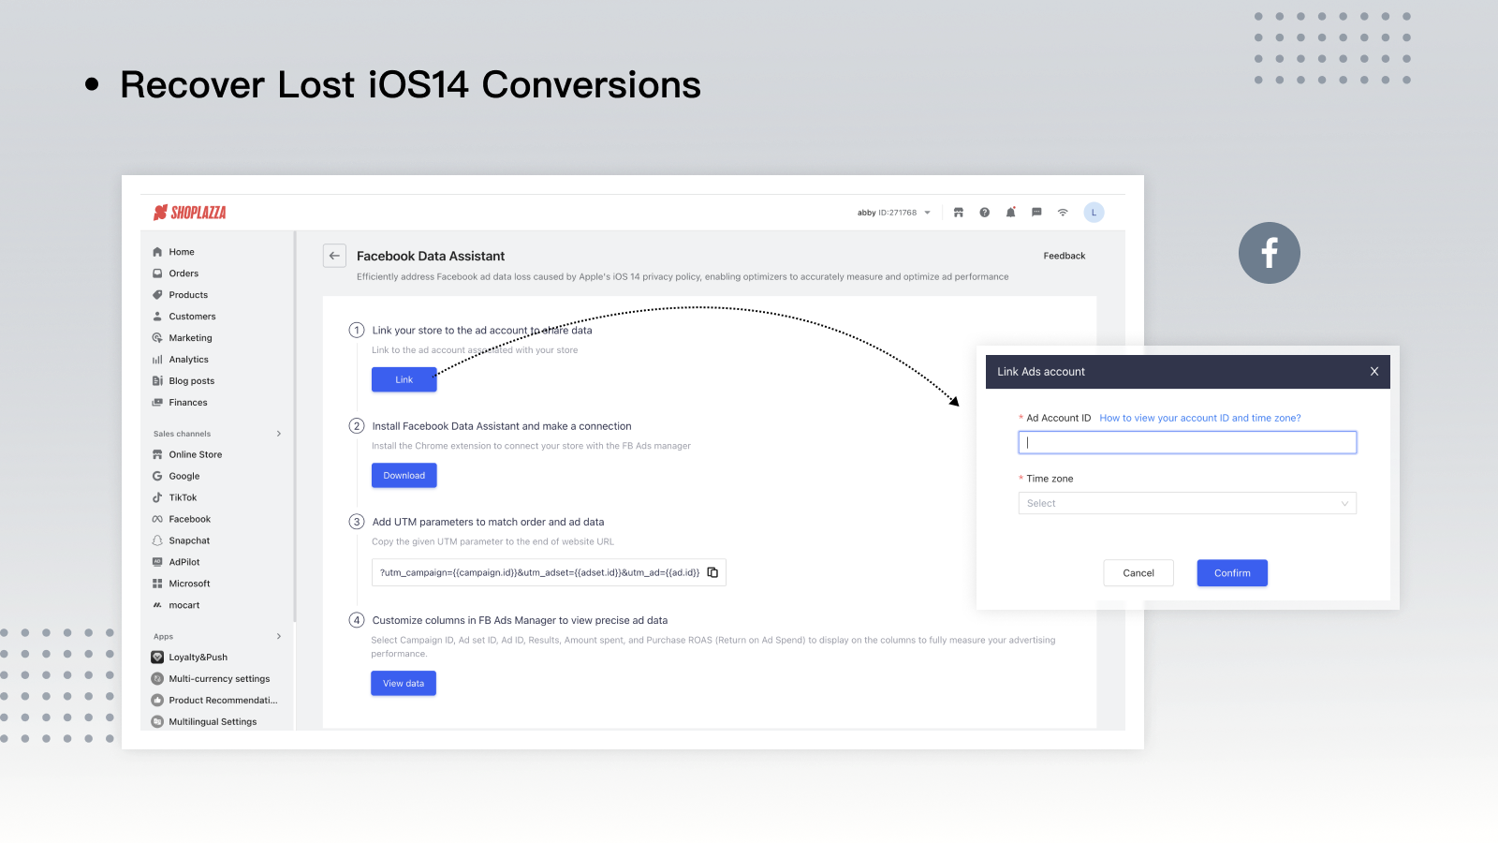Open the store icon in header
Viewport: 1498px width, 843px height.
click(958, 213)
